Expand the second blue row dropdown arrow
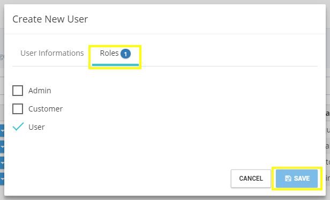 pyautogui.click(x=2, y=147)
